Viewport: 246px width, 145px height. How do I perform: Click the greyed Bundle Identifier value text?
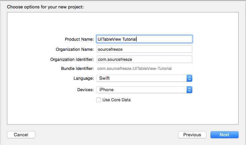[x=135, y=69]
